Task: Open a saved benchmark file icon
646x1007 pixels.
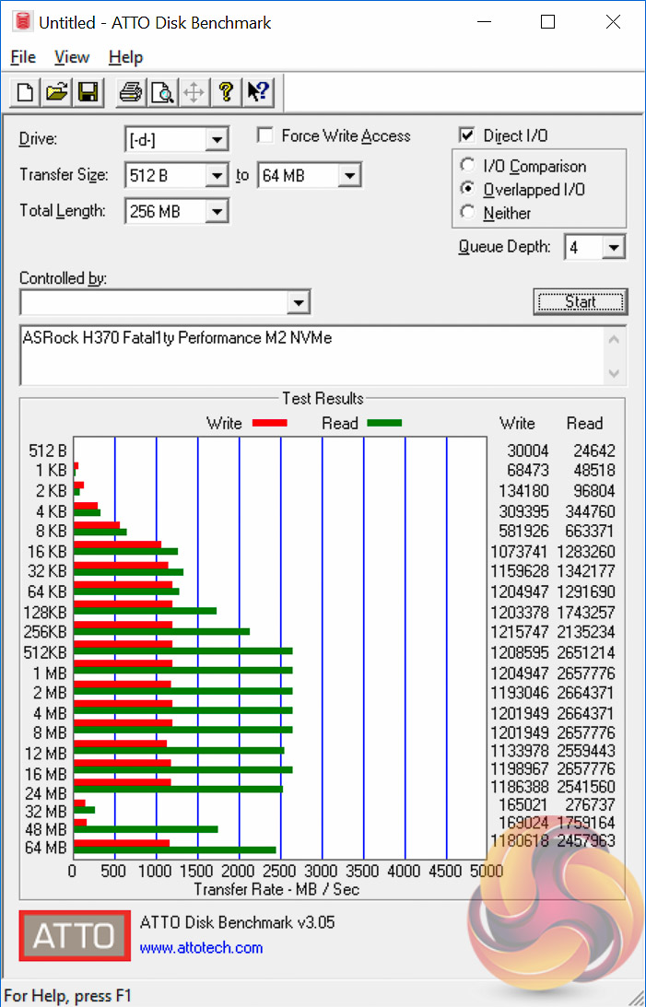Action: pyautogui.click(x=56, y=92)
